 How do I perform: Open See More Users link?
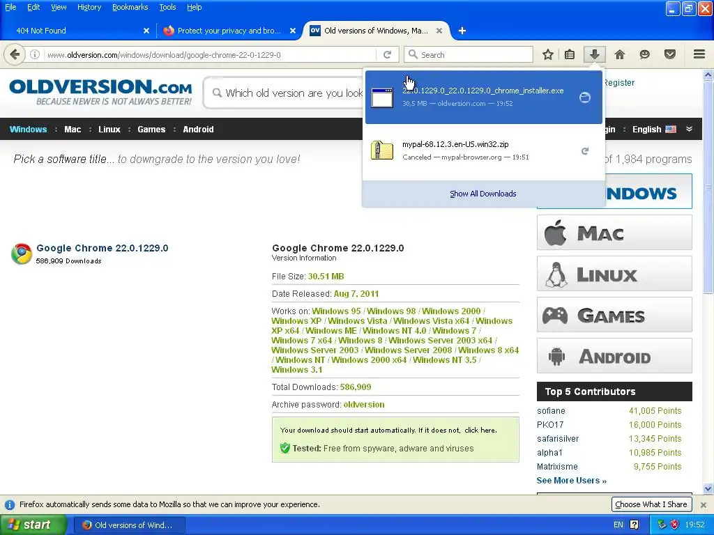point(572,481)
